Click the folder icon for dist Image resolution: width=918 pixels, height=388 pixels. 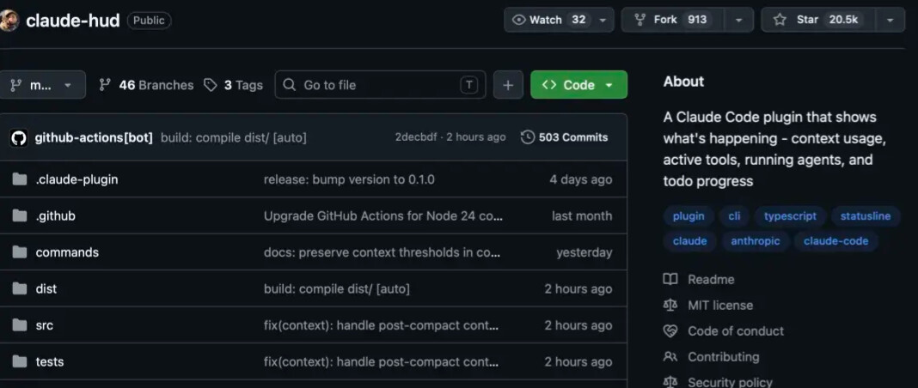tap(20, 288)
